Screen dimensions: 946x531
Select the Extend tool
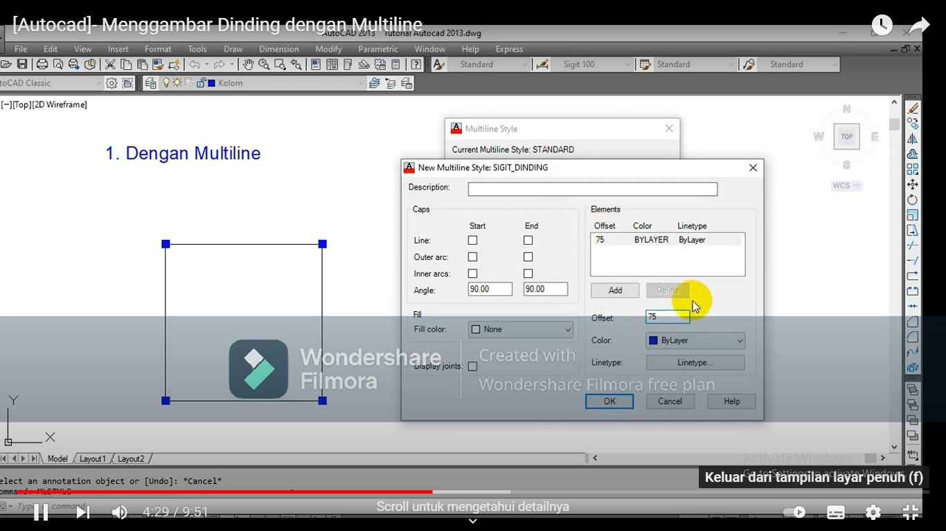point(913,261)
